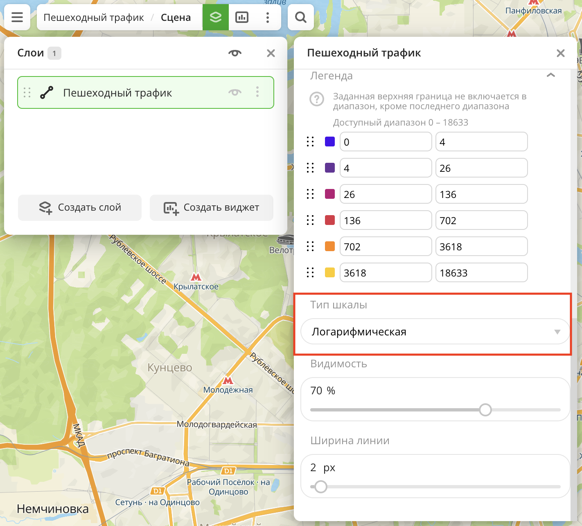Open the scene three-dot options menu
The image size is (582, 526).
tap(268, 17)
